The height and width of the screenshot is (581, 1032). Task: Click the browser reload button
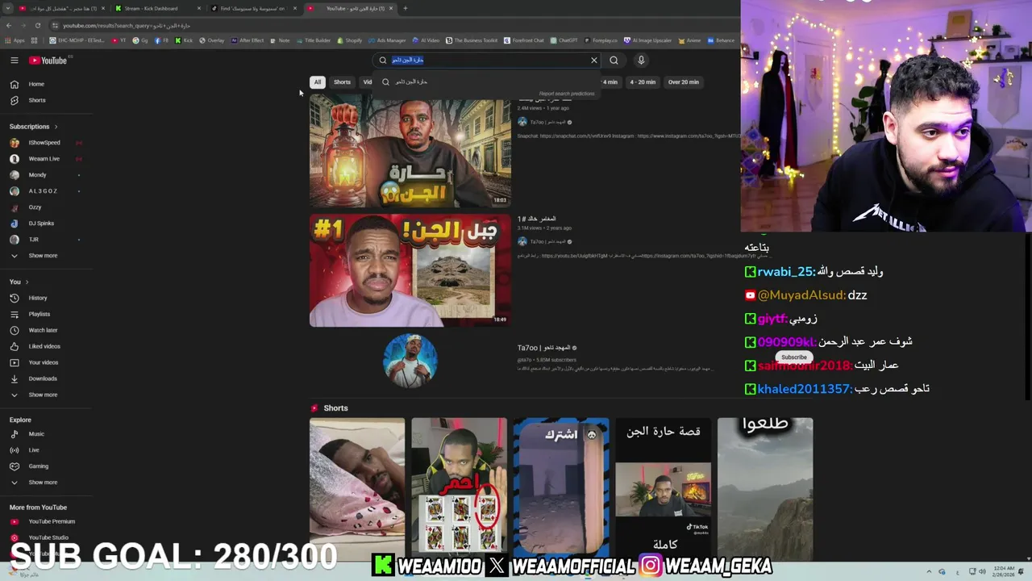click(37, 25)
